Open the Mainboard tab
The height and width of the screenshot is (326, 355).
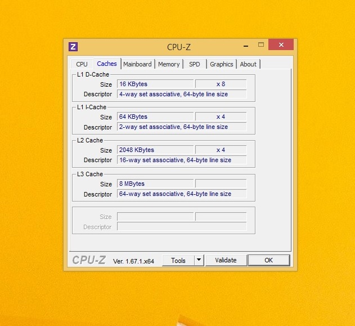pyautogui.click(x=137, y=64)
